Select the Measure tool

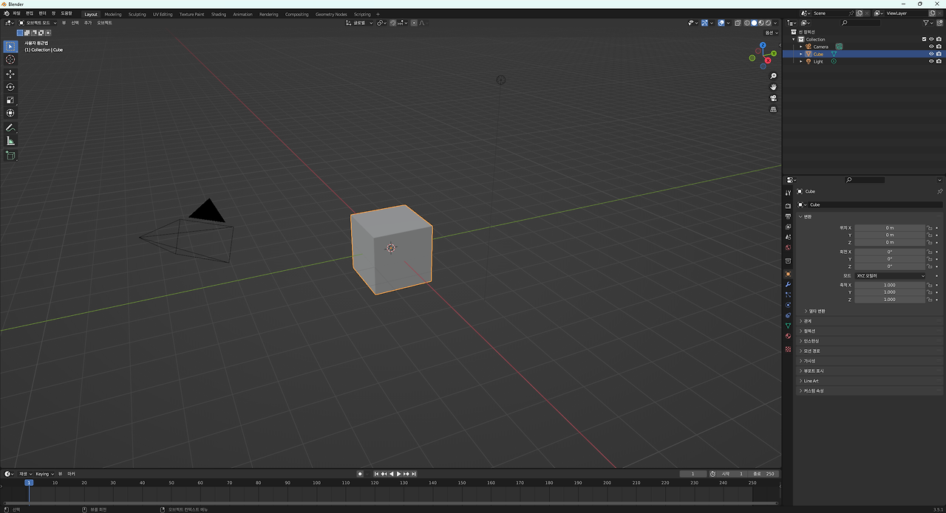(10, 140)
